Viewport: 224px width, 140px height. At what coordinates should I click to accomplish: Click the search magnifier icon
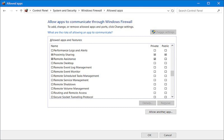coord(218,11)
